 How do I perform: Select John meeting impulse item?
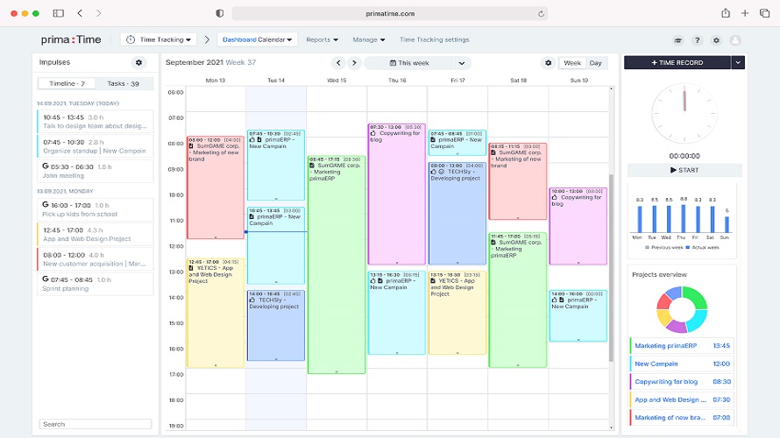[x=95, y=171]
